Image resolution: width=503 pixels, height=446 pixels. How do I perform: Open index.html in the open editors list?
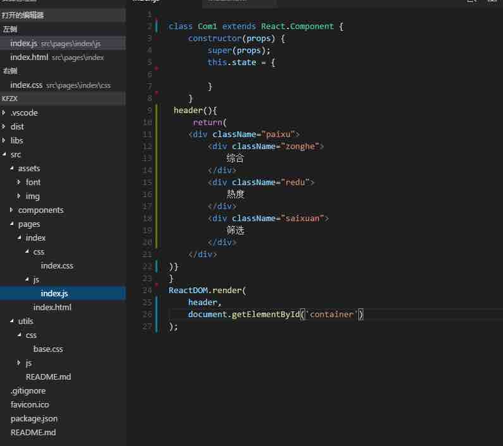pos(29,57)
